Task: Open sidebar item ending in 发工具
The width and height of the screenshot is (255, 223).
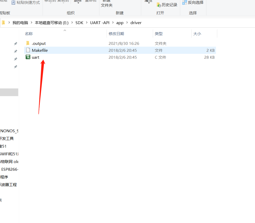Action: tap(7, 138)
